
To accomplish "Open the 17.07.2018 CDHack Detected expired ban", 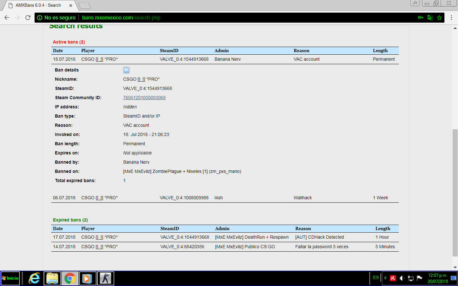I will click(x=225, y=237).
